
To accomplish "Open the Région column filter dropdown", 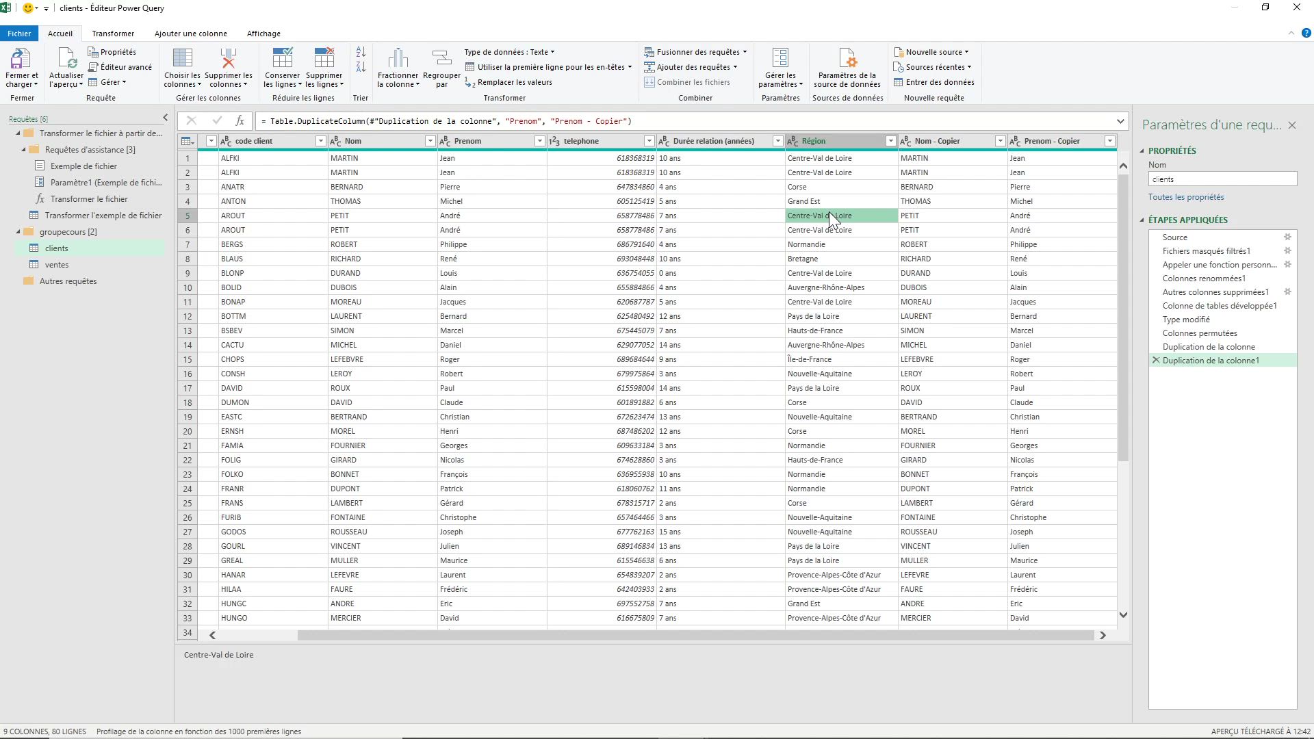I will coord(890,141).
